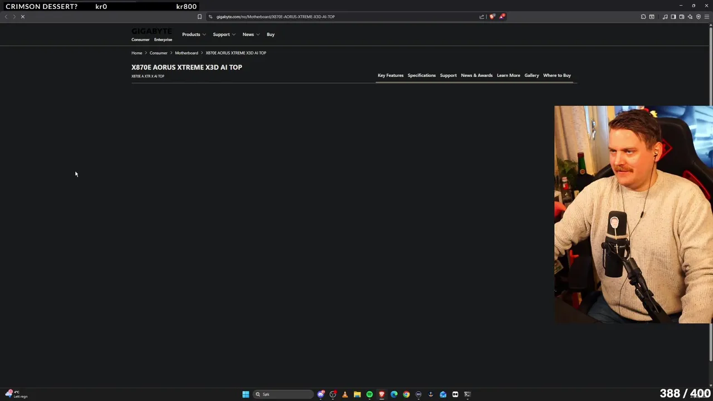The width and height of the screenshot is (713, 401).
Task: Open Consumer breadcrumb link
Action: [x=158, y=53]
